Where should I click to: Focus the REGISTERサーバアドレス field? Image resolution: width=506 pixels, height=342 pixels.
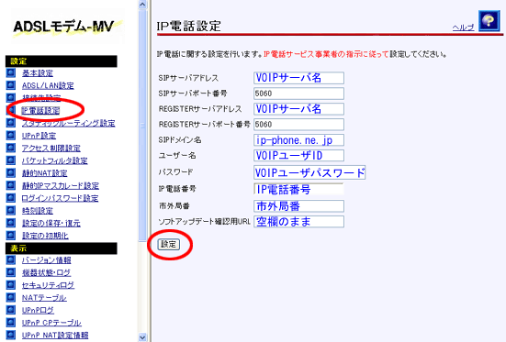[x=298, y=109]
